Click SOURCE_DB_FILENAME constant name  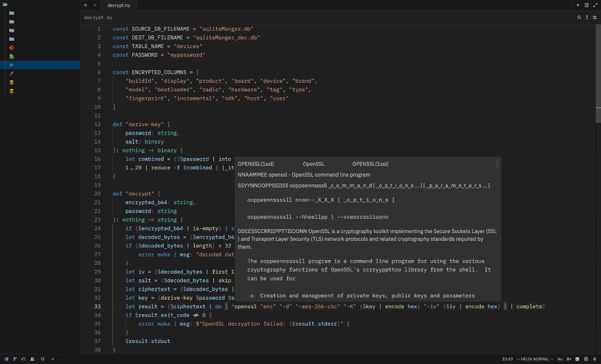click(x=160, y=29)
